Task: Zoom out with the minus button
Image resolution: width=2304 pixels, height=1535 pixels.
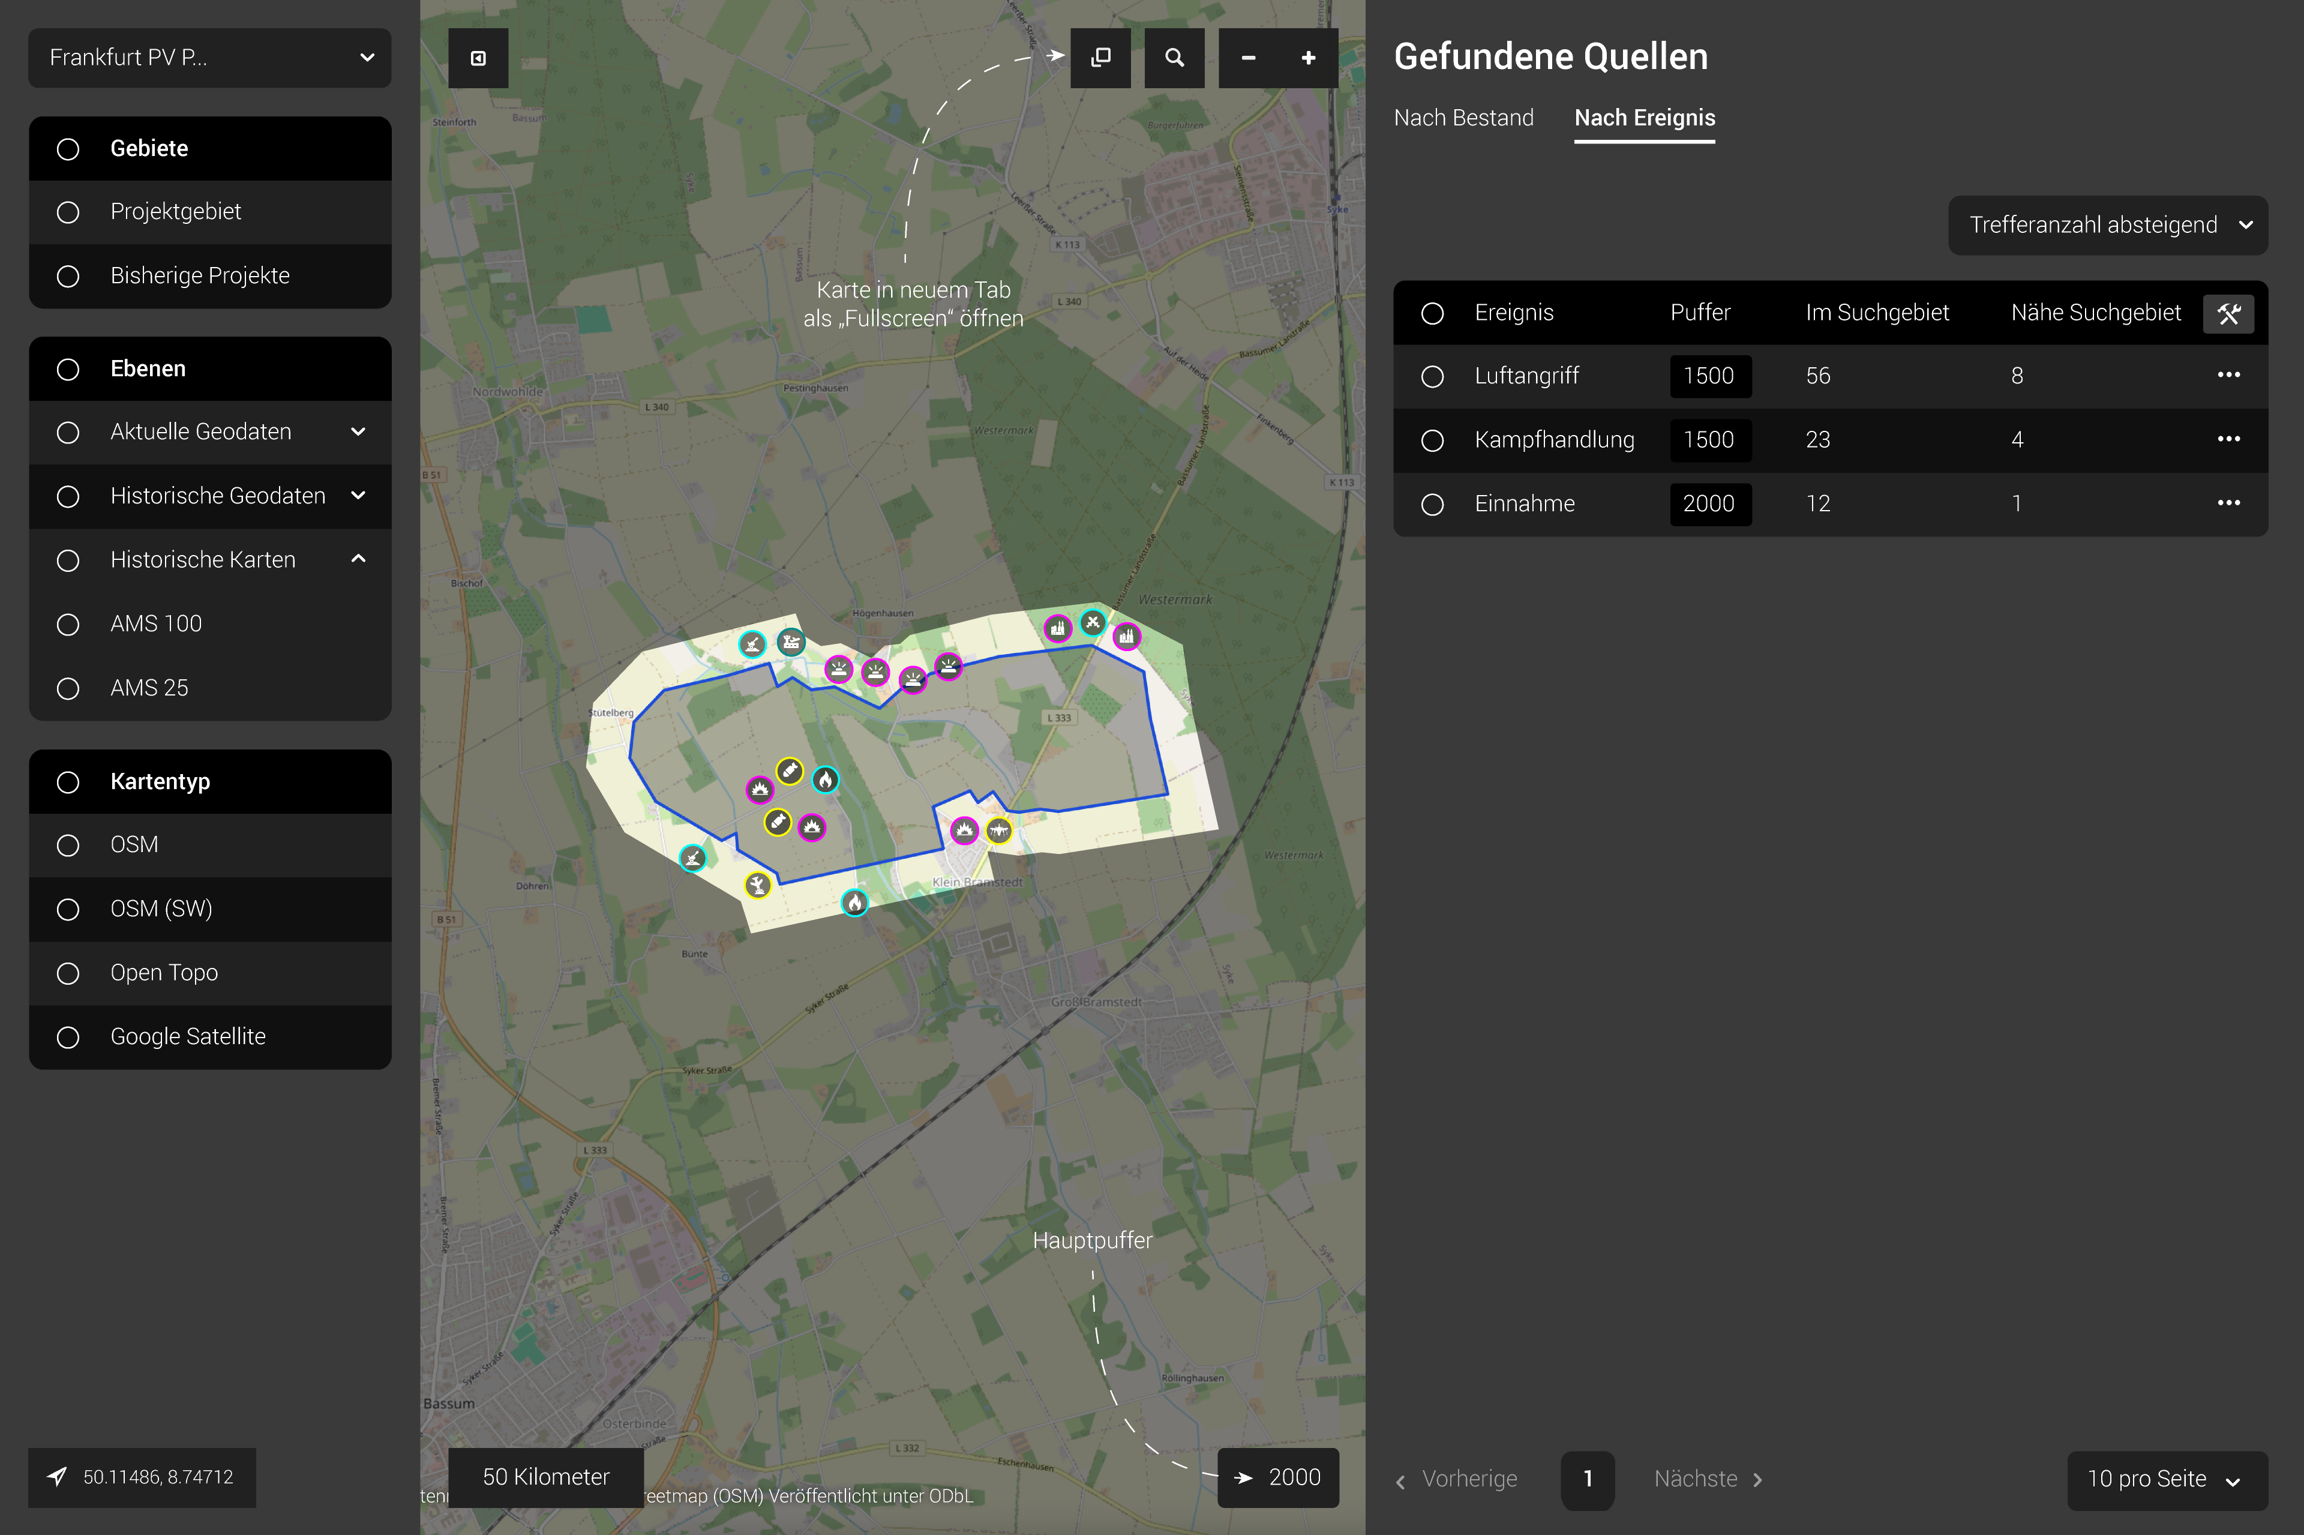Action: pyautogui.click(x=1248, y=58)
